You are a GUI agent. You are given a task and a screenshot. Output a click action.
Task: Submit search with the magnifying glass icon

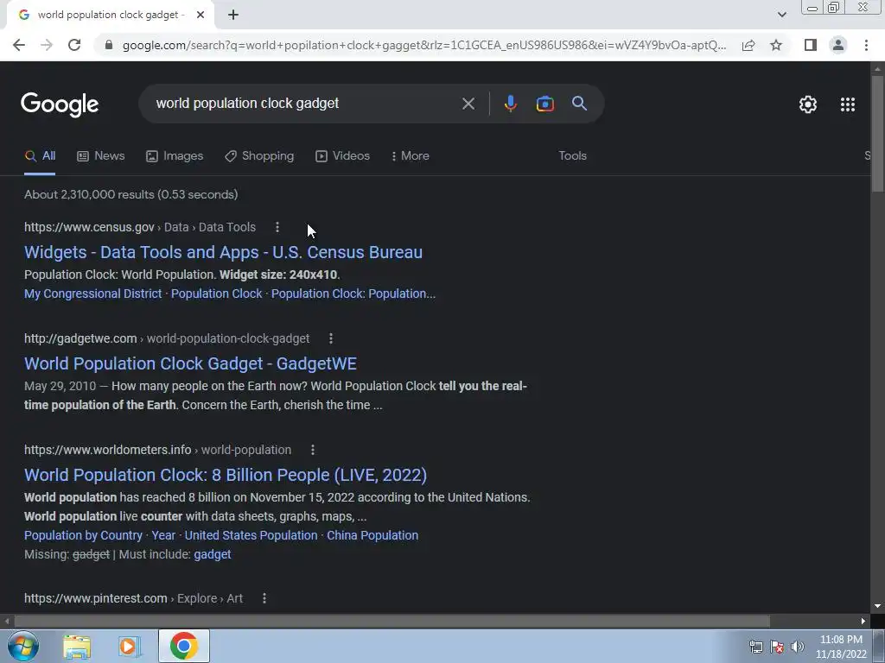[579, 104]
